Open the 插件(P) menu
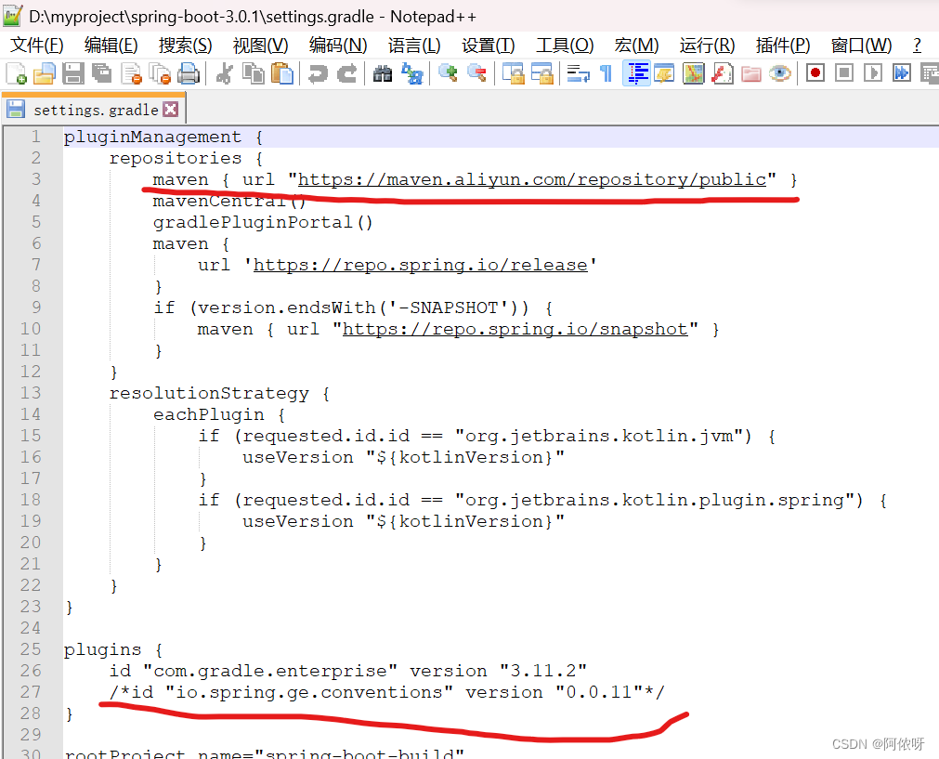The image size is (939, 759). [783, 45]
